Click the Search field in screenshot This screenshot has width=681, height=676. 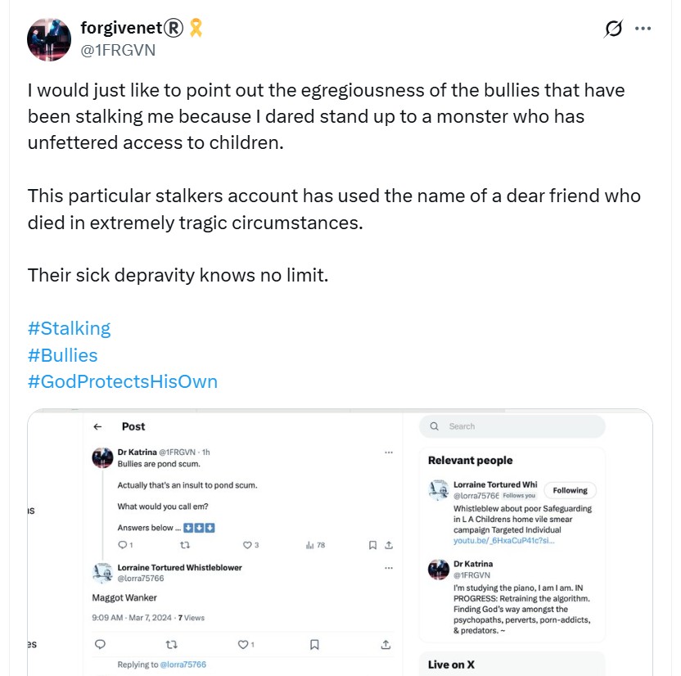click(512, 426)
